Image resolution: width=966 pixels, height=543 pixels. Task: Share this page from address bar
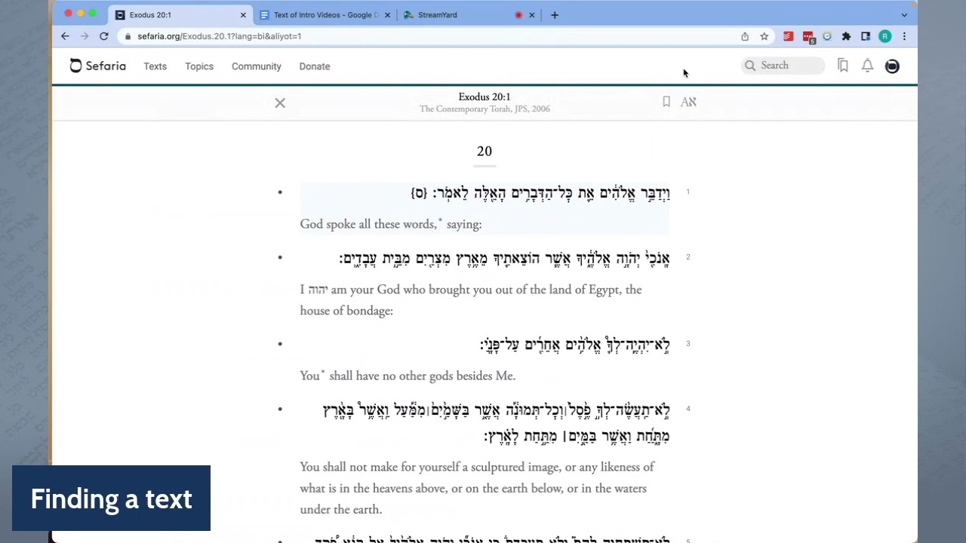pos(745,36)
